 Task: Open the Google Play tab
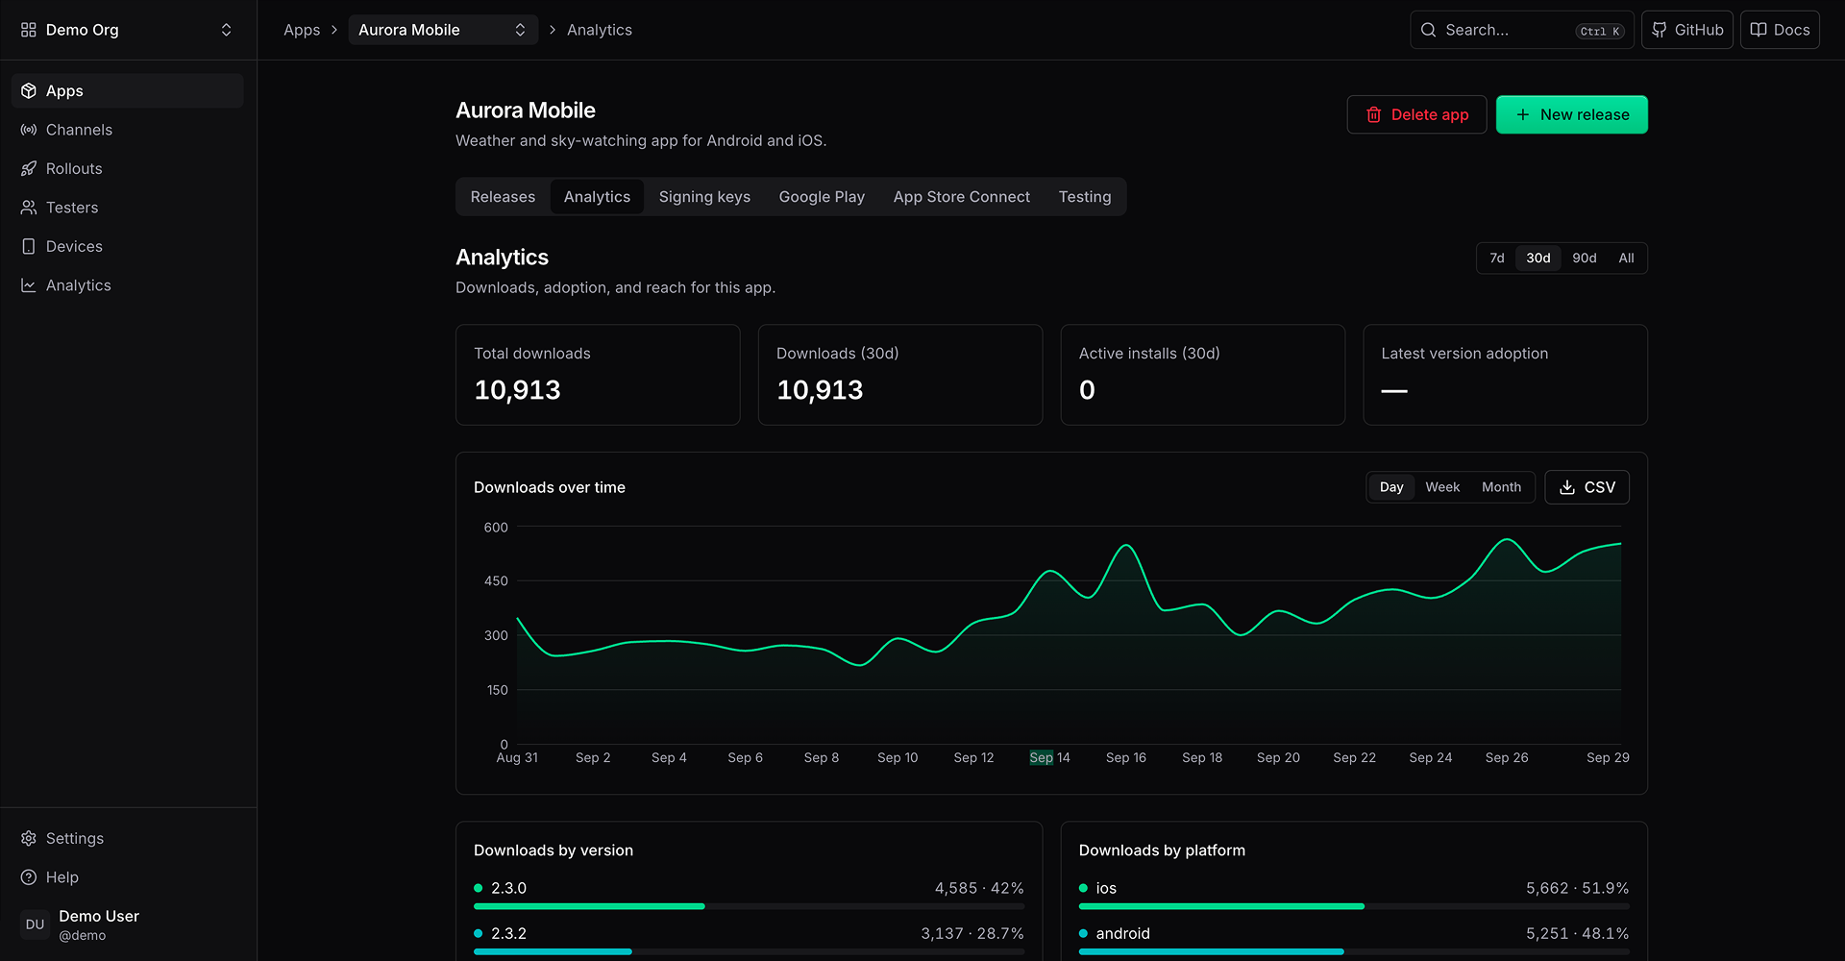pyautogui.click(x=822, y=197)
